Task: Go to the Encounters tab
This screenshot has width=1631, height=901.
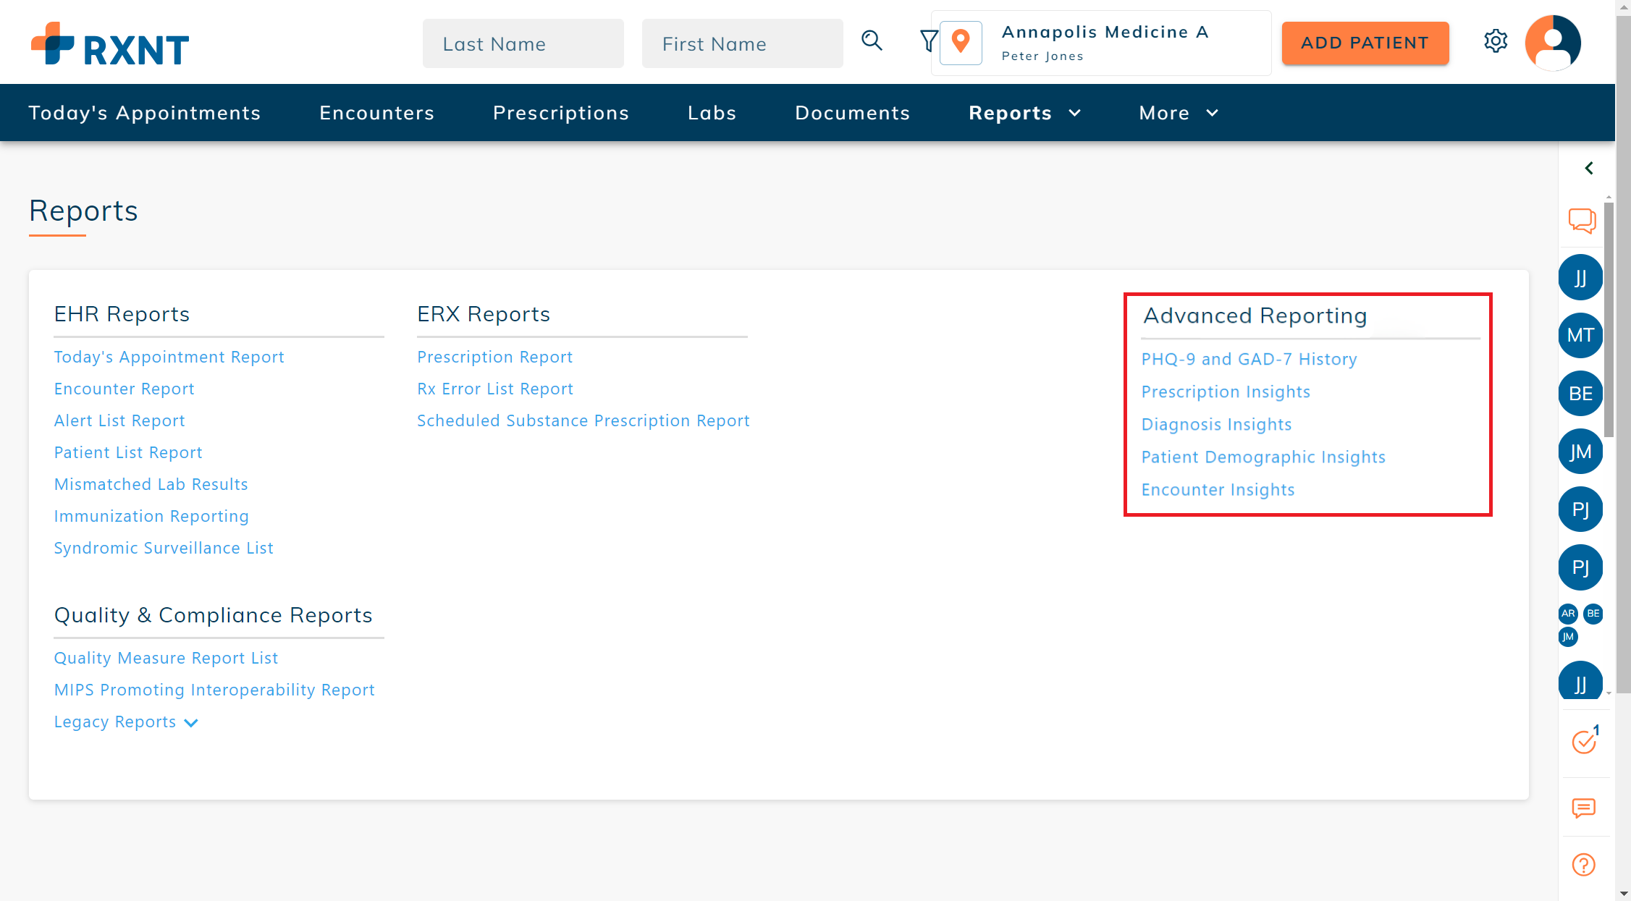Action: [x=376, y=113]
